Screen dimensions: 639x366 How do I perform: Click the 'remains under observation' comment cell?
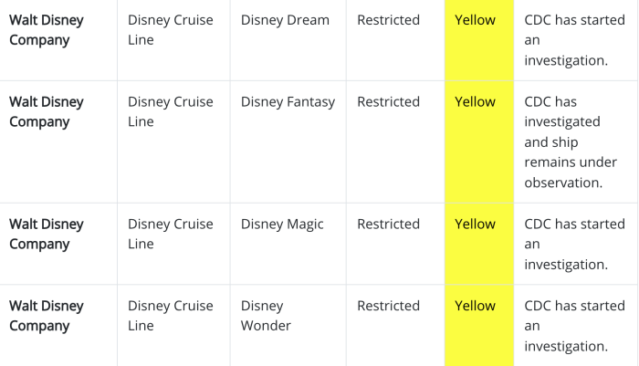[x=576, y=141]
